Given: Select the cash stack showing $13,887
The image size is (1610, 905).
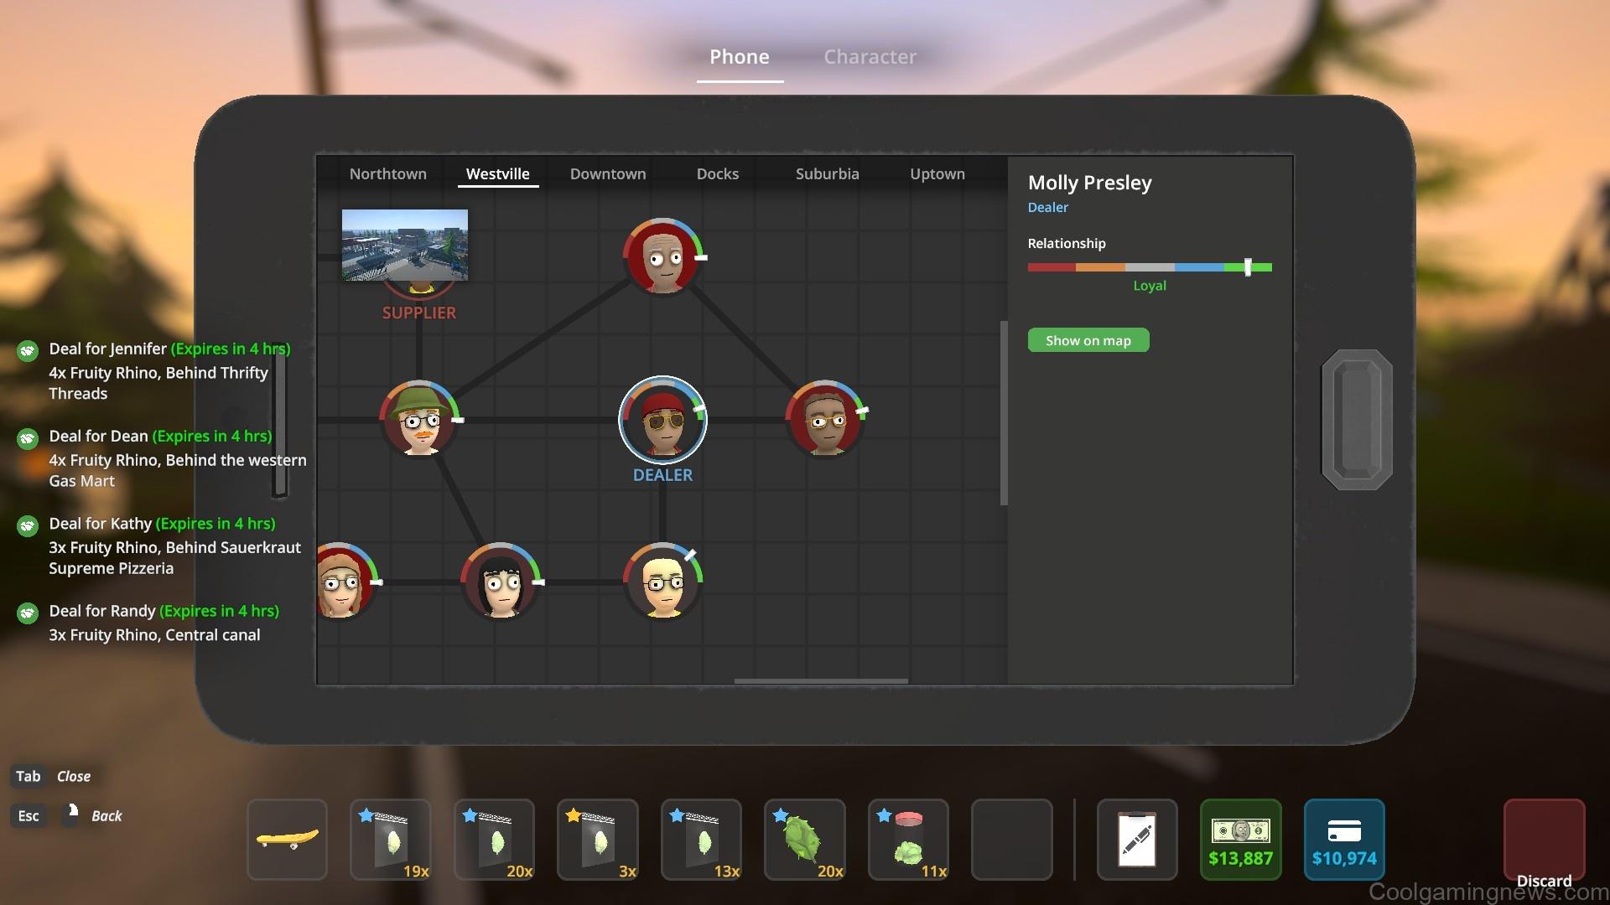Looking at the screenshot, I should point(1240,840).
